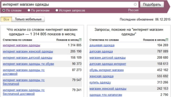Open the 'женская одежда' link
This screenshot has height=97, width=171.
click(x=102, y=76)
